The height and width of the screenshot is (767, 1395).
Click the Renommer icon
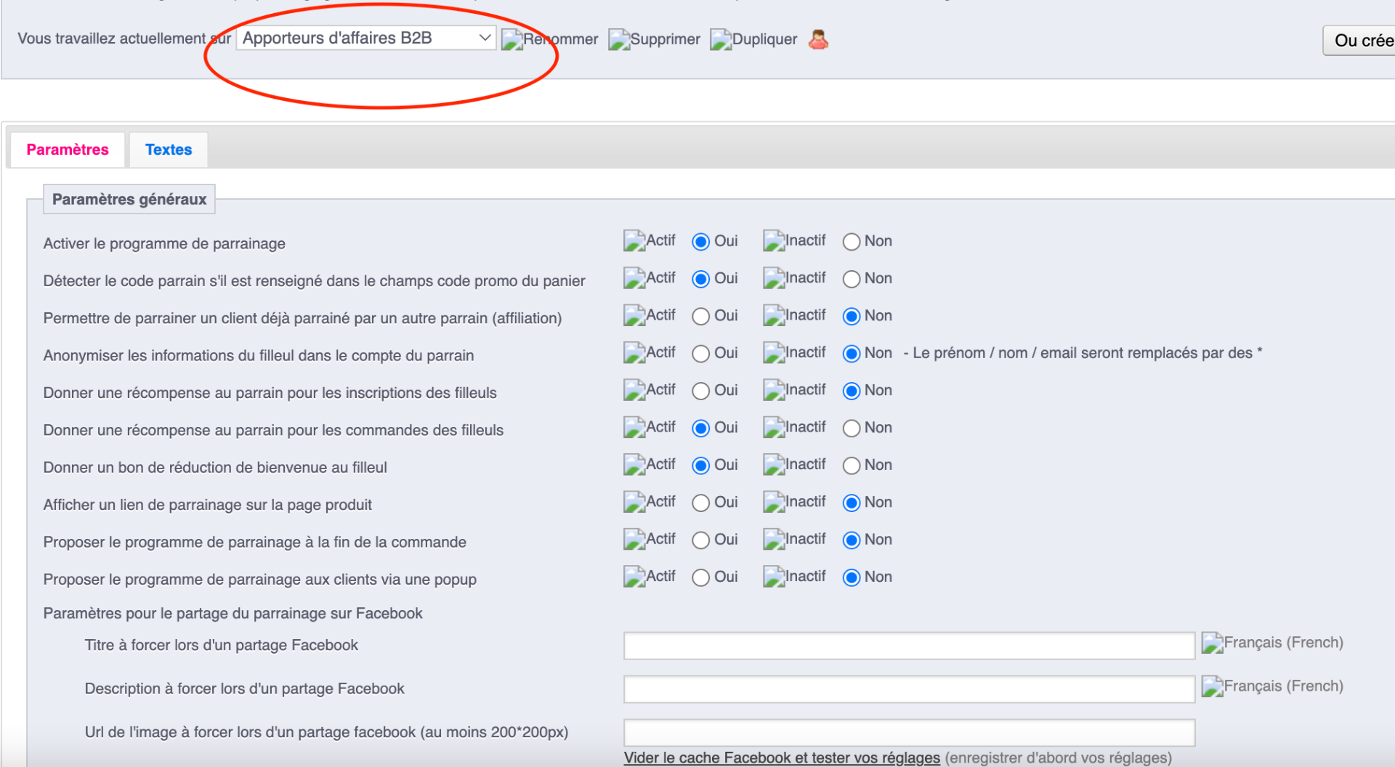[512, 39]
